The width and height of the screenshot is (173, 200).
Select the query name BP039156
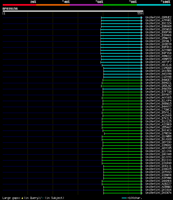point(10,9)
